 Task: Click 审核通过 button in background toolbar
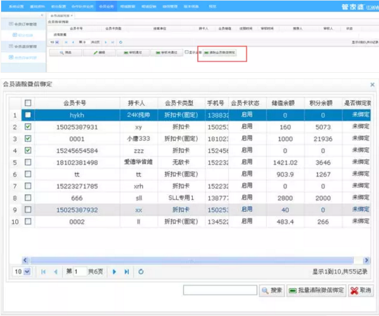point(133,52)
